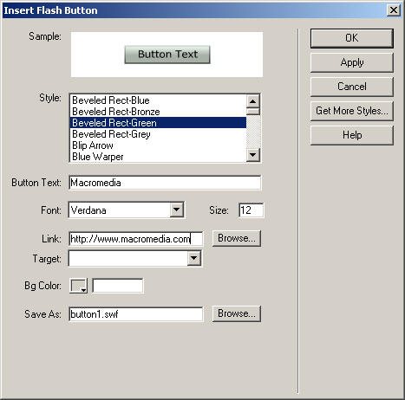Open the Font dropdown showing Verdana
Screen dimensions: 405x400
point(177,210)
